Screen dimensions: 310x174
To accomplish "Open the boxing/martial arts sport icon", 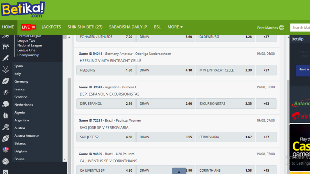I will point(6,46).
